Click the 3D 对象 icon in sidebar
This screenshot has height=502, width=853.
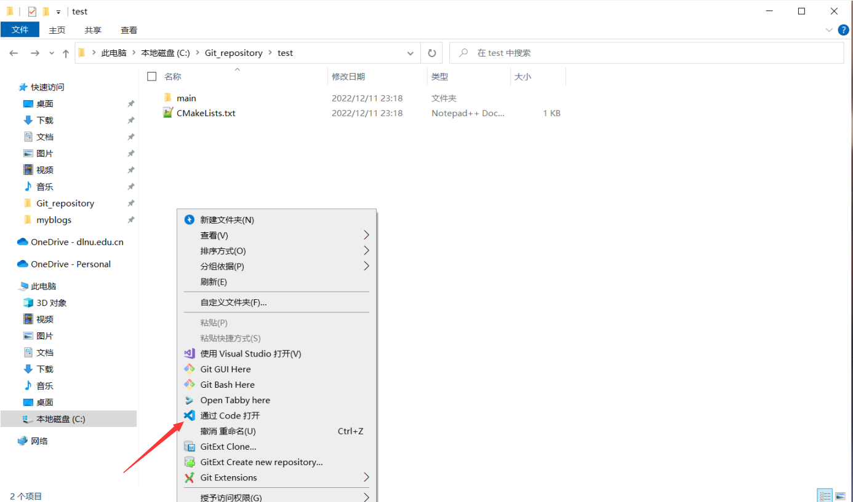tap(28, 303)
